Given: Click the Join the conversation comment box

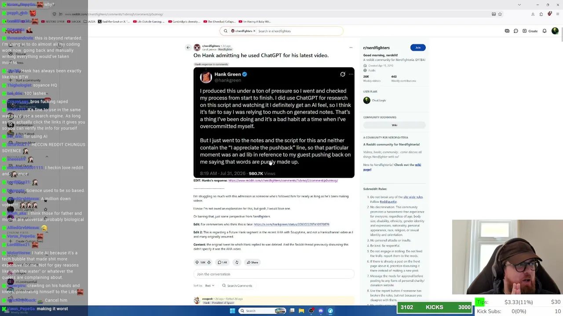Looking at the screenshot, I should [x=274, y=274].
